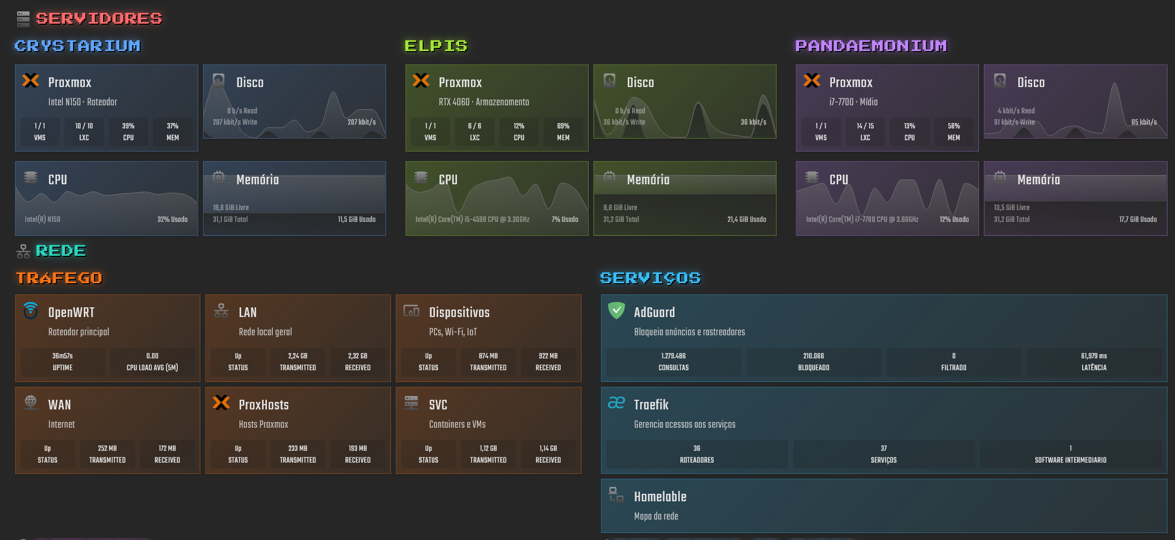Image resolution: width=1175 pixels, height=540 pixels.
Task: Collapse the Rede section header
Action: 61,251
